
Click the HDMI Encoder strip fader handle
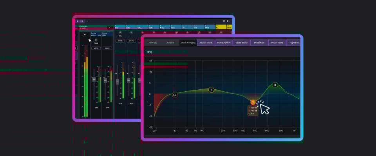pyautogui.click(x=105, y=80)
